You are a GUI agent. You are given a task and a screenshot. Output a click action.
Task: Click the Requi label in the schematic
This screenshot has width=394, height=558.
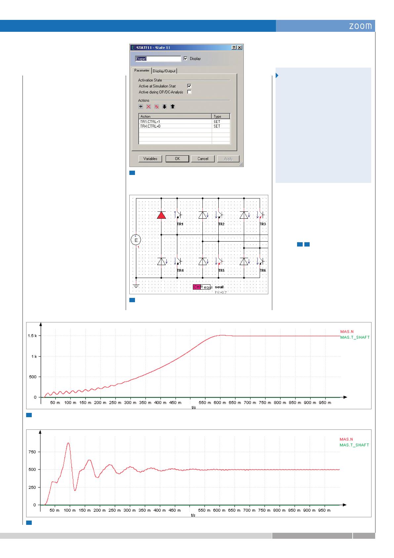point(206,287)
